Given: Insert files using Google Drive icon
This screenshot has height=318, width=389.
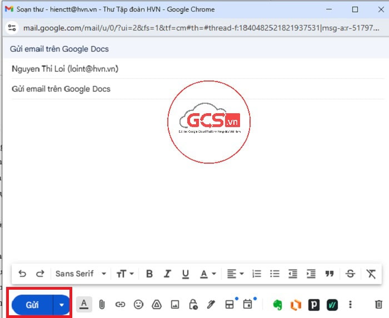Looking at the screenshot, I should 157,304.
